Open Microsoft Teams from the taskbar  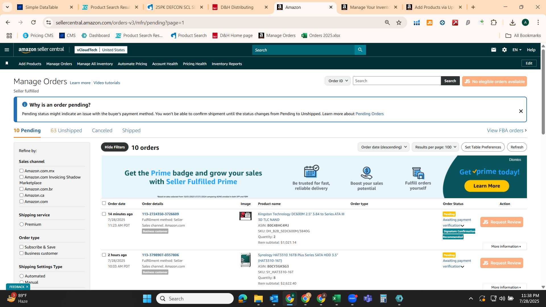(x=368, y=298)
